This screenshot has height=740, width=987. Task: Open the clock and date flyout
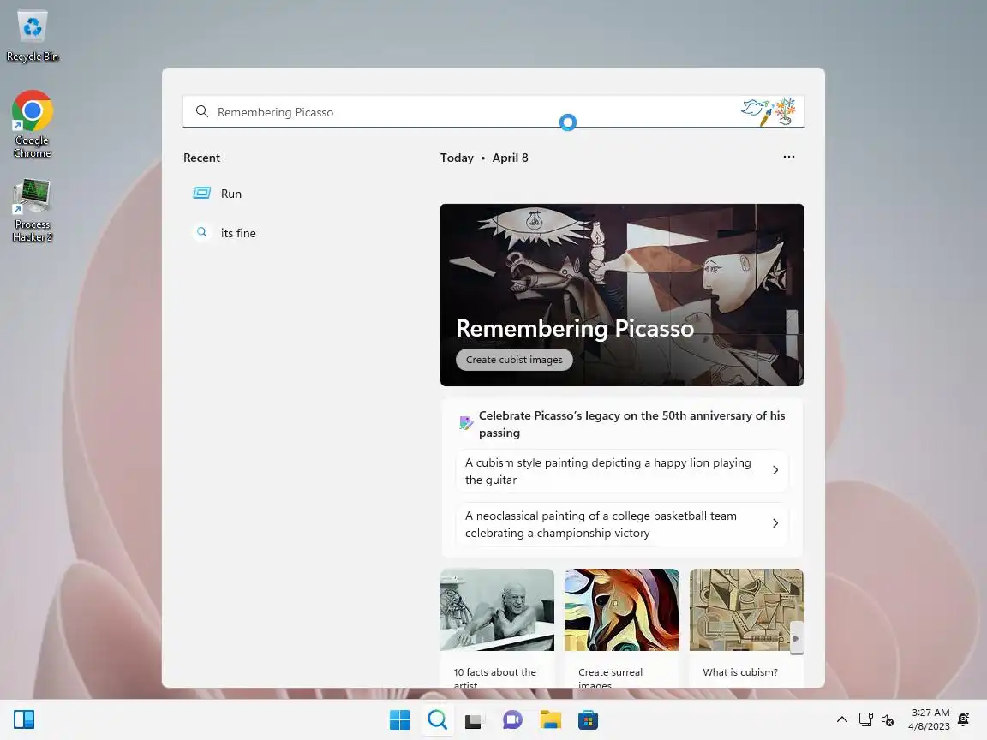[x=929, y=719]
